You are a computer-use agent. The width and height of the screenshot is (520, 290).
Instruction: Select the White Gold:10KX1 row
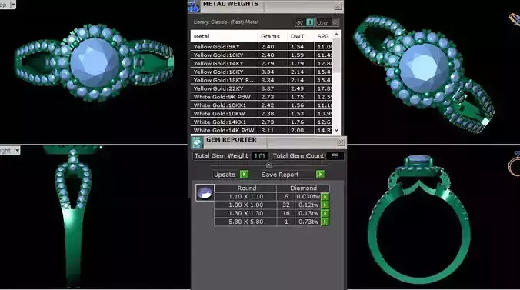point(262,105)
